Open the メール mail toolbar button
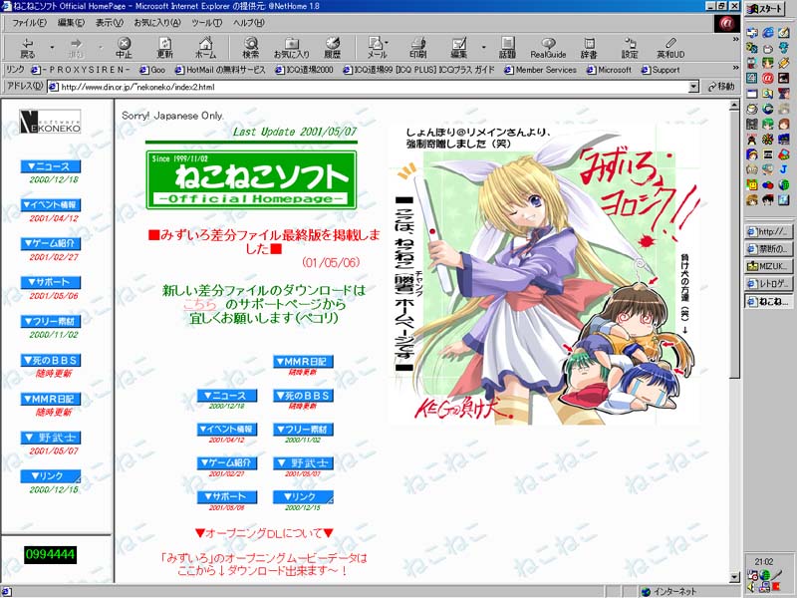This screenshot has width=797, height=598. point(377,48)
